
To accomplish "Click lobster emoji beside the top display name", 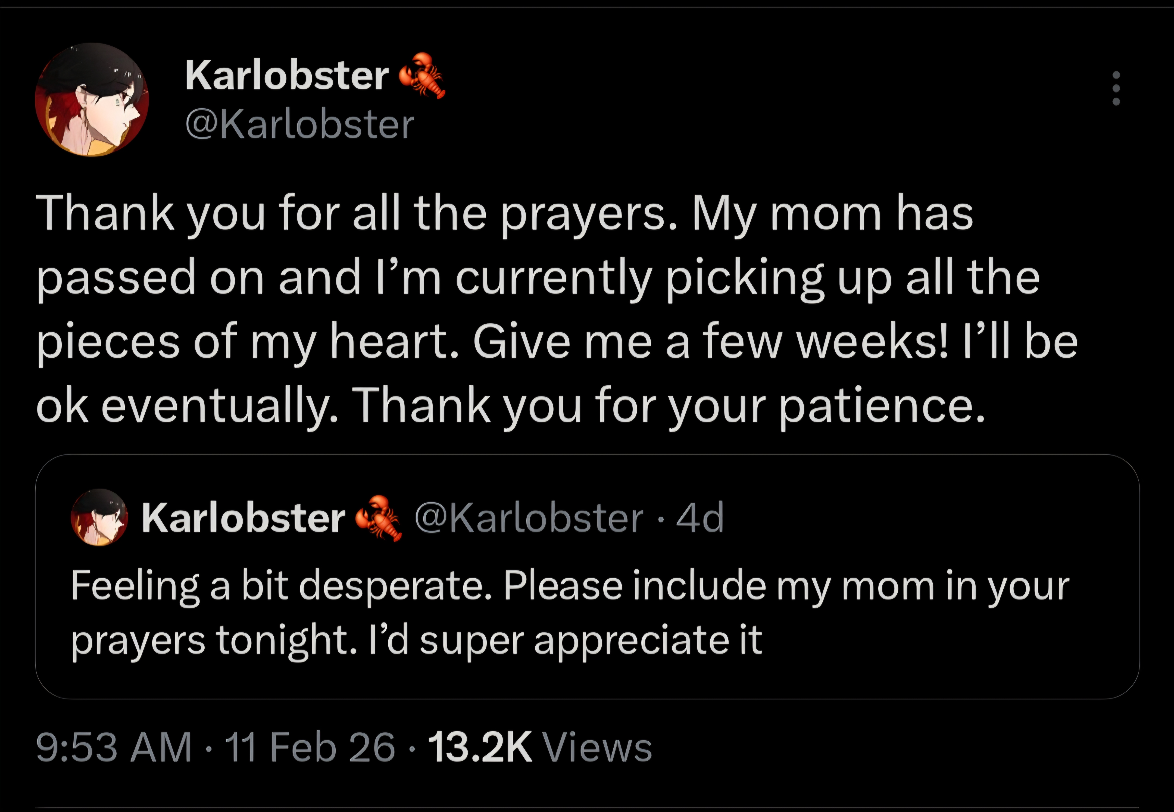I will (x=421, y=75).
